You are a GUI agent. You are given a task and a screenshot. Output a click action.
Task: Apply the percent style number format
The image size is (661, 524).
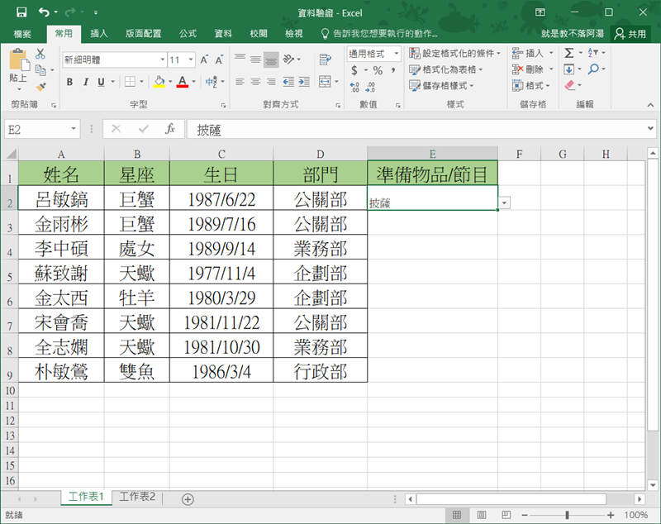pos(378,71)
